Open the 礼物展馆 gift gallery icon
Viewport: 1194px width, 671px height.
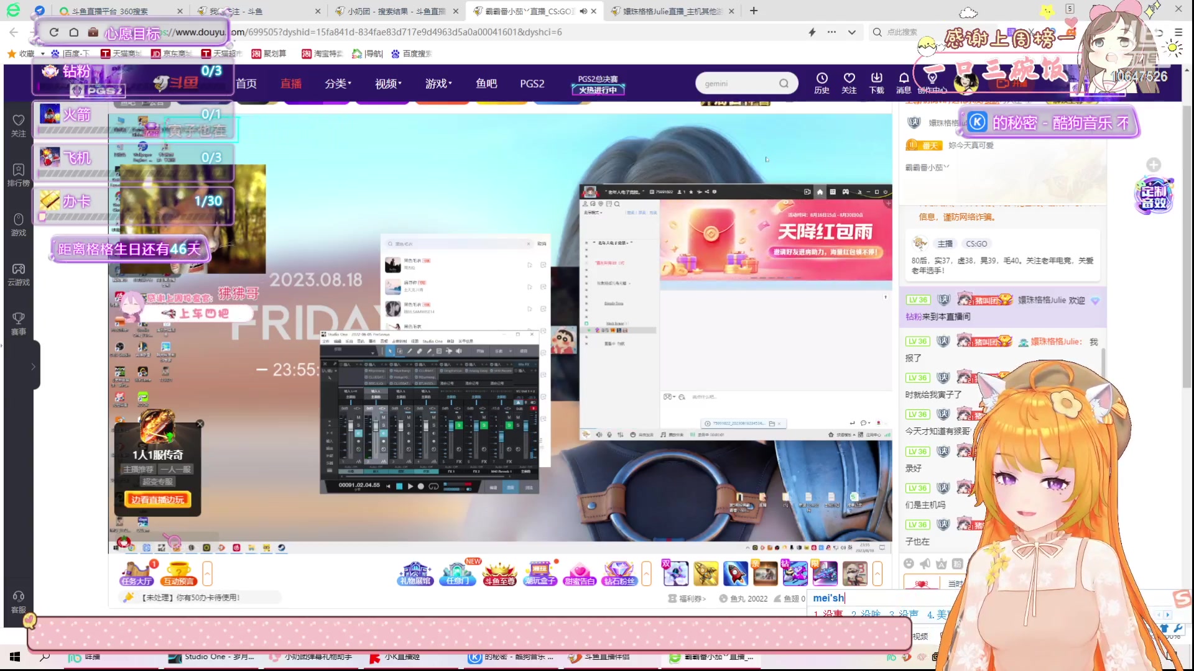click(x=415, y=573)
